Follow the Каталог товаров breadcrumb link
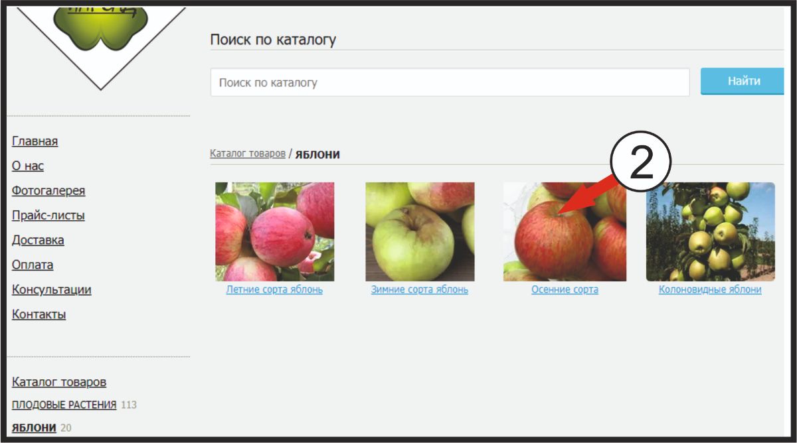 coord(248,153)
